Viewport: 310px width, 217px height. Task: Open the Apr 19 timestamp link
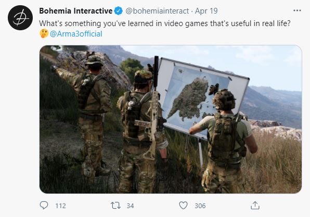pos(206,11)
